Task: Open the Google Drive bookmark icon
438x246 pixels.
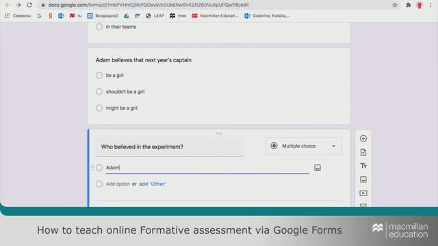Action: pyautogui.click(x=127, y=16)
